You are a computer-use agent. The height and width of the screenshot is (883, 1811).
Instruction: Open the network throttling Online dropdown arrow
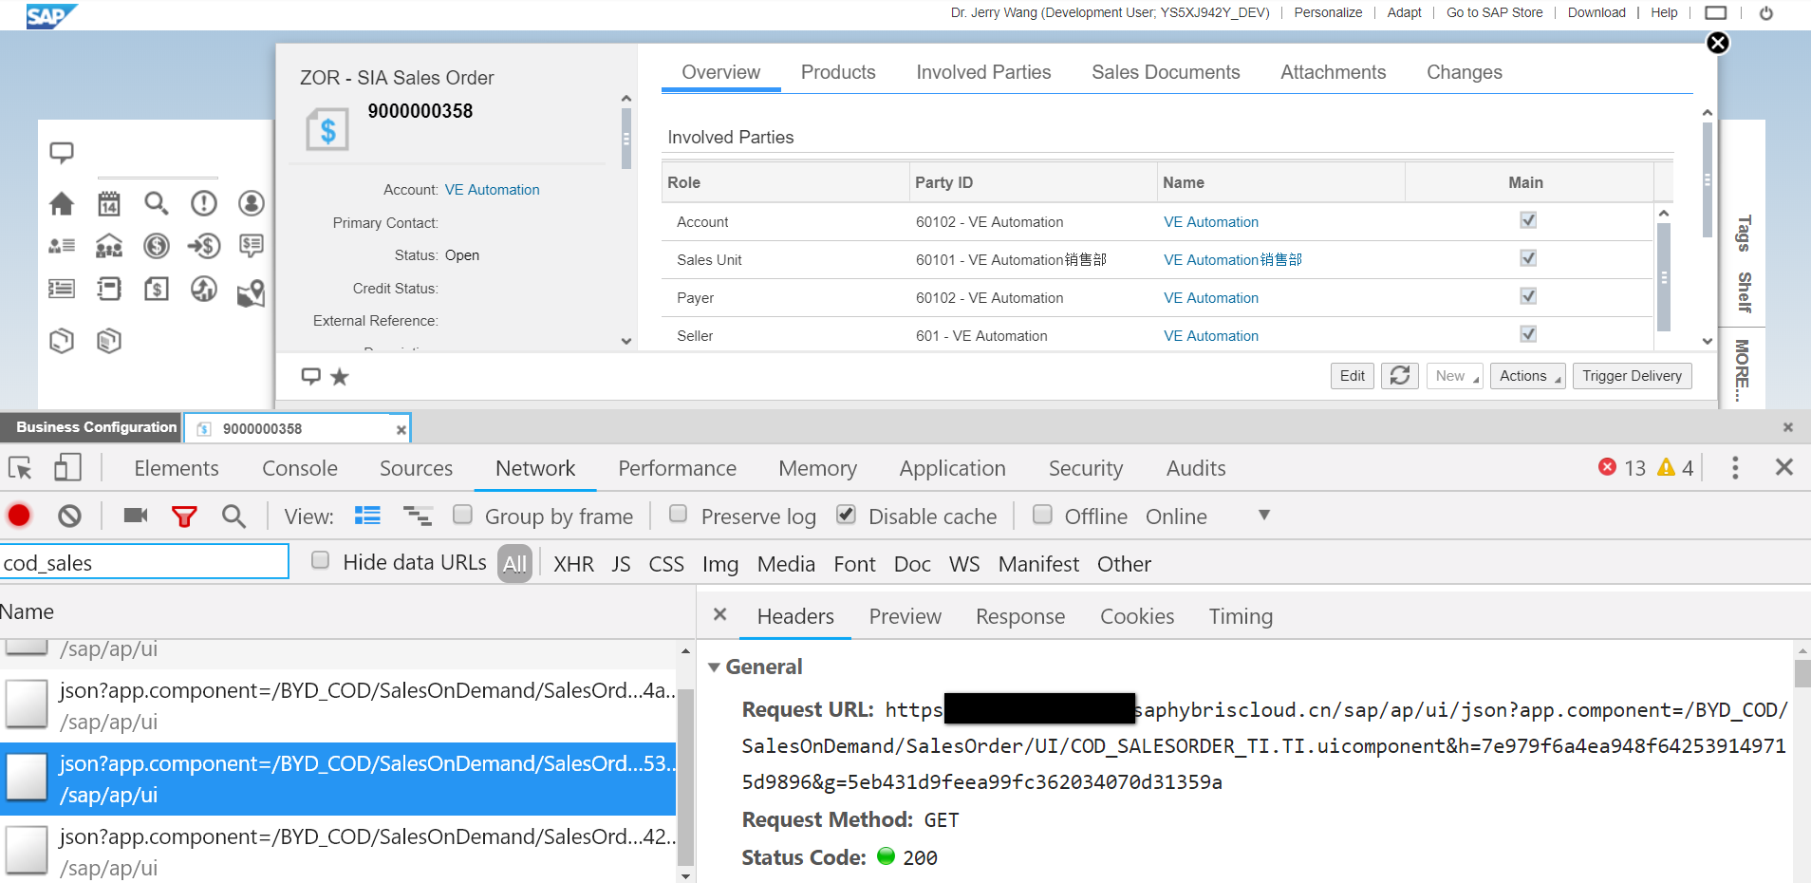[1264, 516]
